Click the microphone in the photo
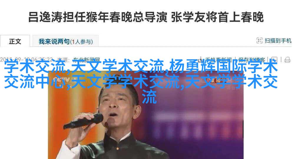Screen dimensions: 298x159 [83, 121]
